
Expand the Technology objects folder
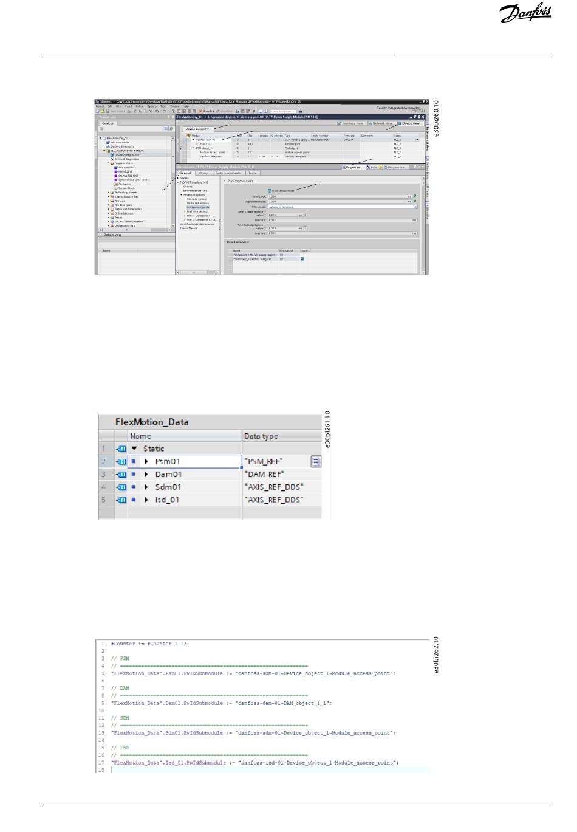click(x=108, y=193)
